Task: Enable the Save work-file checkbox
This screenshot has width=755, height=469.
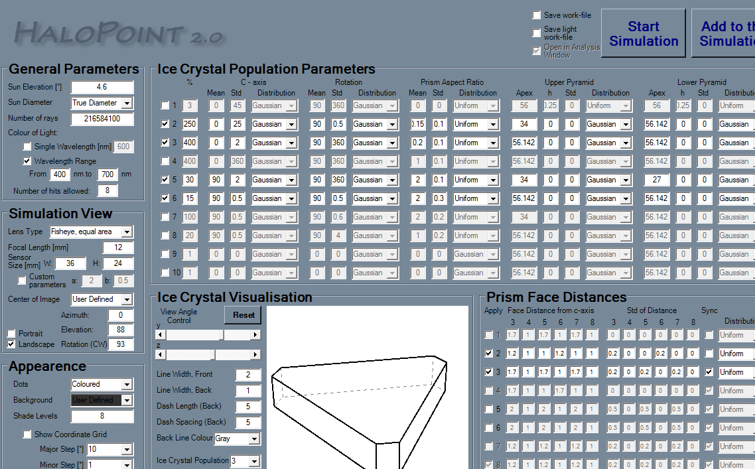Action: [x=537, y=15]
